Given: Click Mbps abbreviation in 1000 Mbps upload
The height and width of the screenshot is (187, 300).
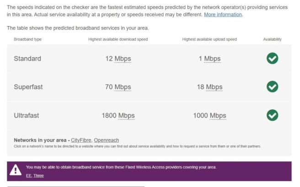Looking at the screenshot, I should pos(218,116).
